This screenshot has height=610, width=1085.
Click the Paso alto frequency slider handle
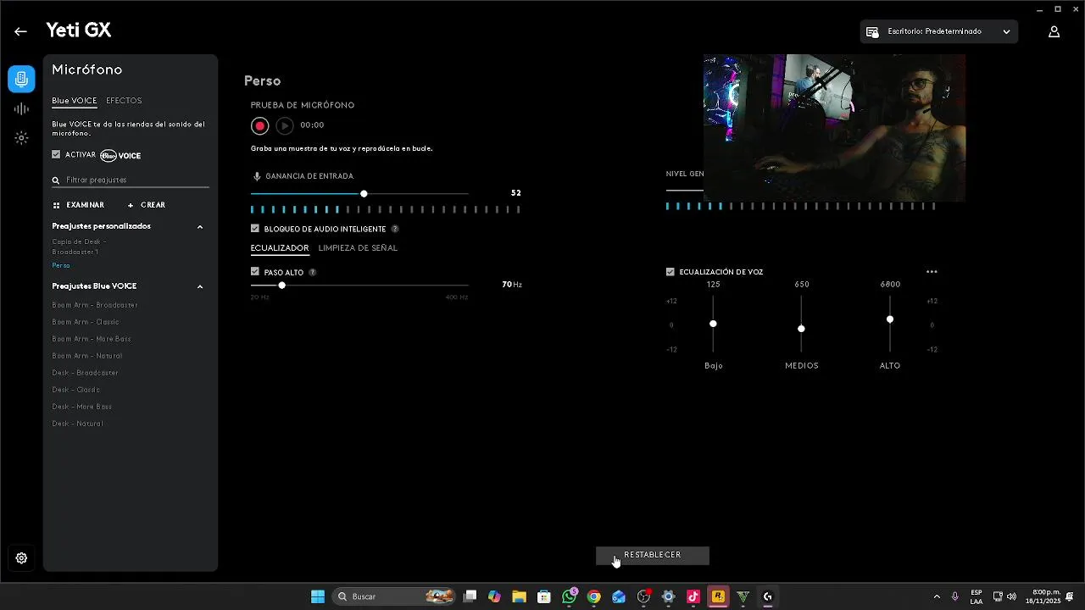pos(282,286)
